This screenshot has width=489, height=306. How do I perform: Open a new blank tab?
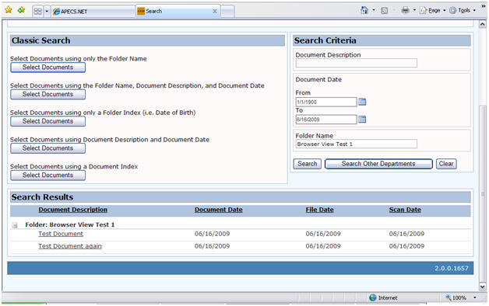coord(227,12)
